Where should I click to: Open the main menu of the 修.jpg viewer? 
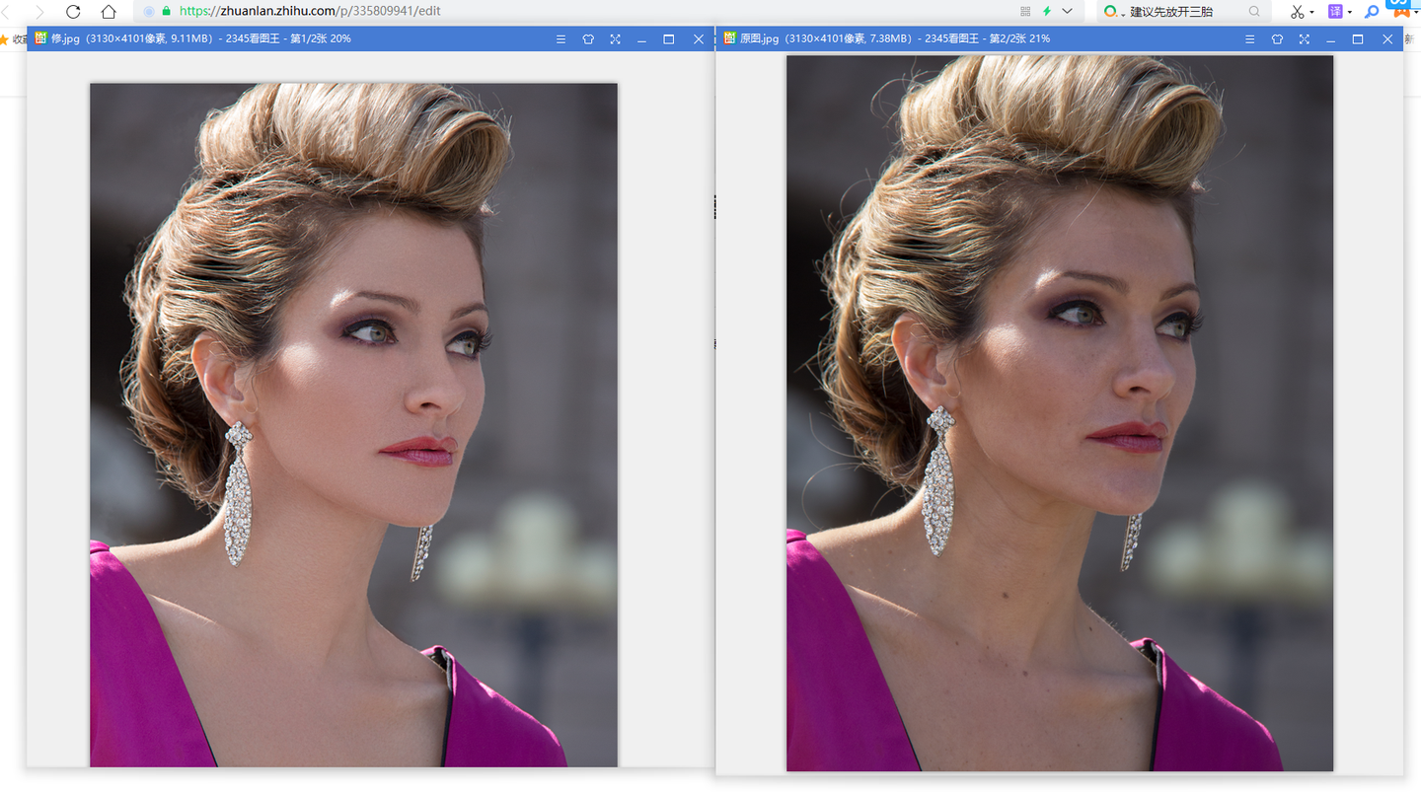561,39
